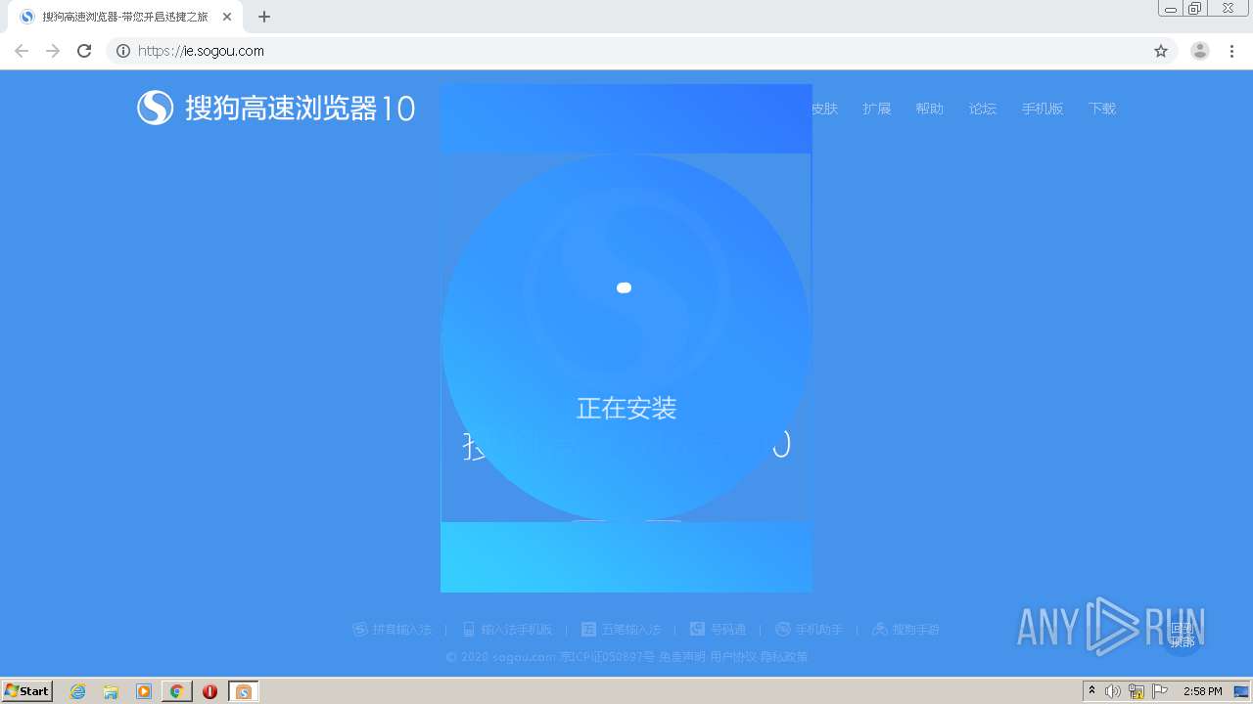Click the browser forward arrow
1253x704 pixels.
(53, 51)
